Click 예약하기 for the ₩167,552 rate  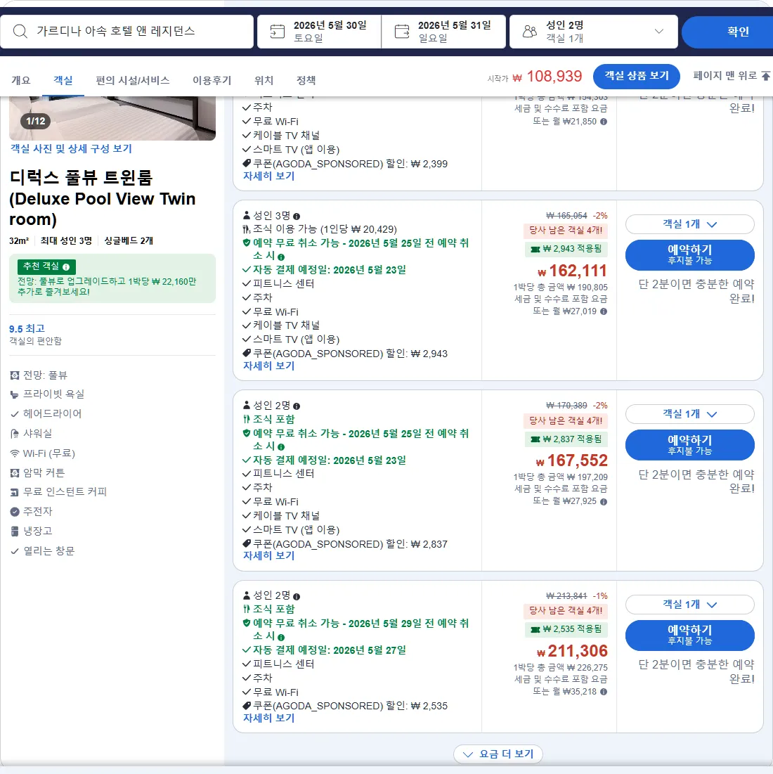pyautogui.click(x=689, y=445)
